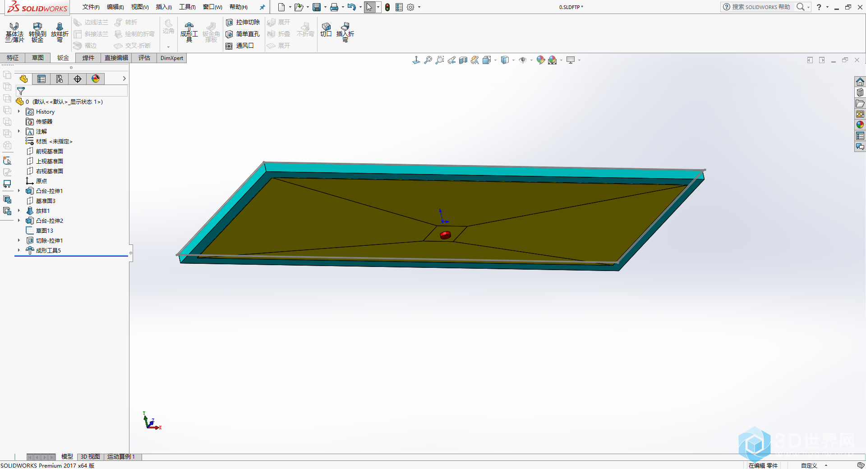Switch to the 运动算例 1 bottom tab
The width and height of the screenshot is (866, 469).
[x=121, y=457]
